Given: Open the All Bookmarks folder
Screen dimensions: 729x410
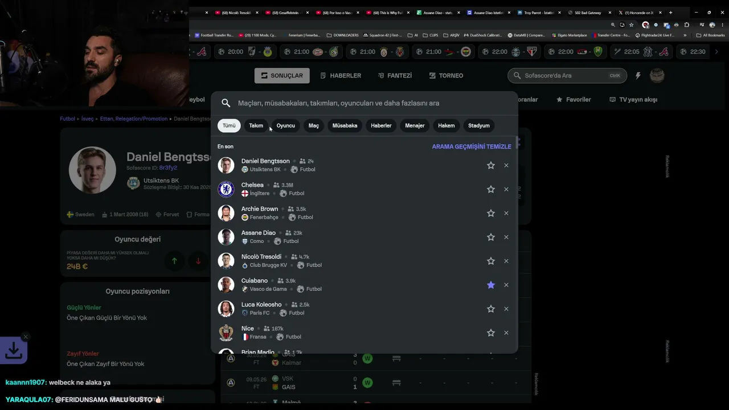Looking at the screenshot, I should 711,35.
